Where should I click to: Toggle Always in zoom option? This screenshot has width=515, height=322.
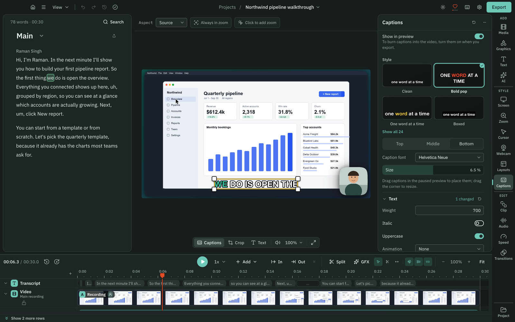click(211, 23)
